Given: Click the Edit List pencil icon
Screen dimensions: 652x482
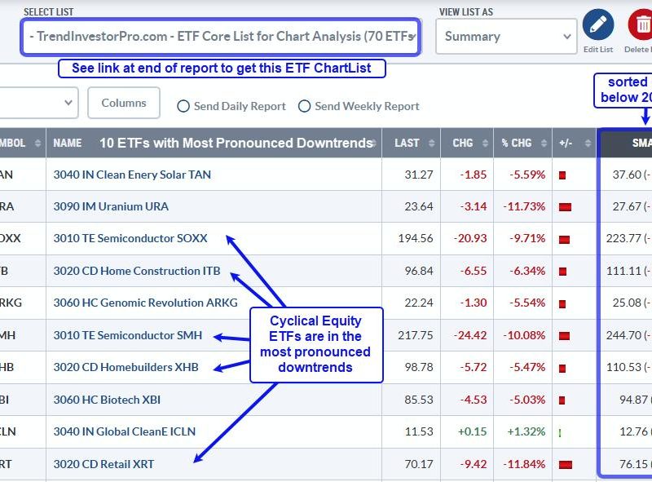Looking at the screenshot, I should click(598, 25).
